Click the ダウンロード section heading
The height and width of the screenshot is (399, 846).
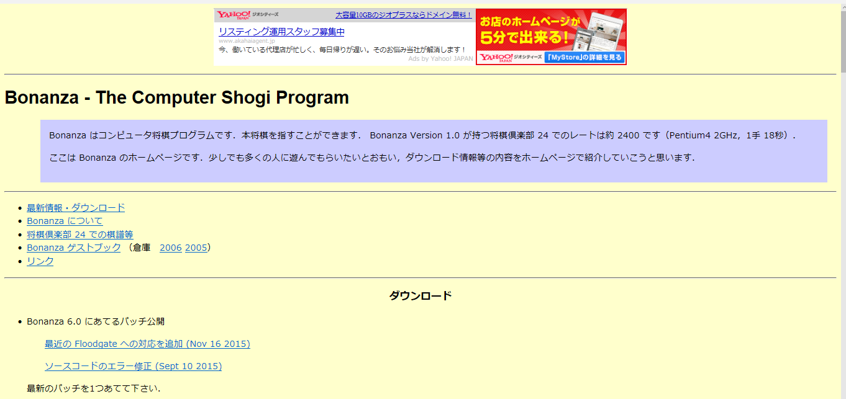pos(421,296)
